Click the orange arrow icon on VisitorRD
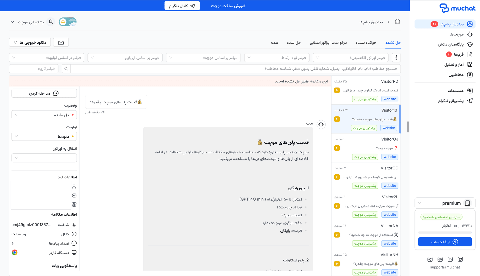This screenshot has height=276, width=480. (337, 90)
